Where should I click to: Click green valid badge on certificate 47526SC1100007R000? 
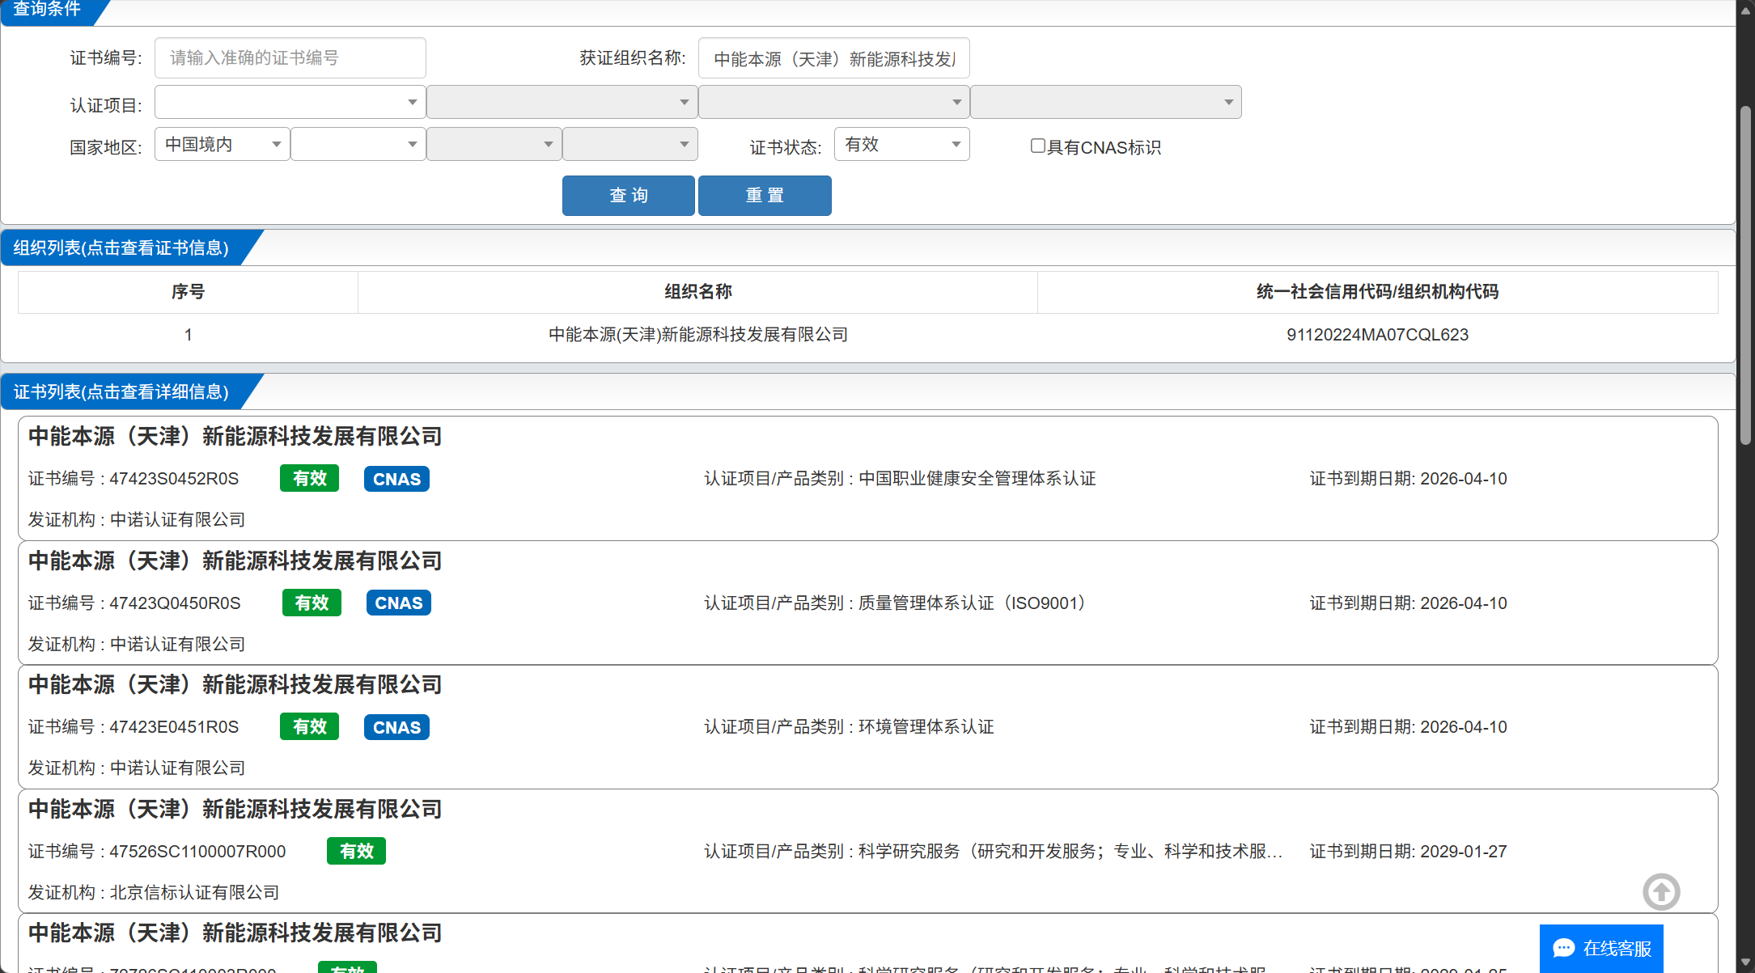356,851
